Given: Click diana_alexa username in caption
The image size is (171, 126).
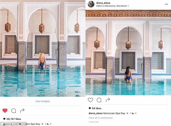Looking at the screenshot, I should tap(95, 113).
